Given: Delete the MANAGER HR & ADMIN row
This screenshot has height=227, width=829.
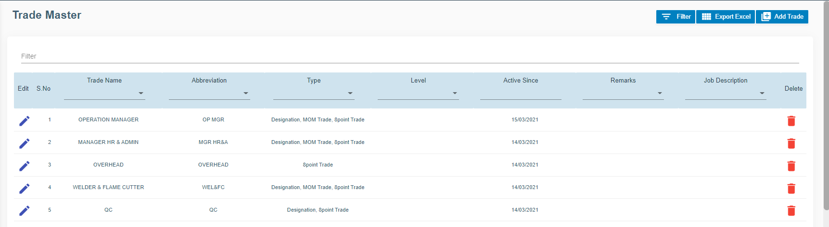Looking at the screenshot, I should coord(791,143).
